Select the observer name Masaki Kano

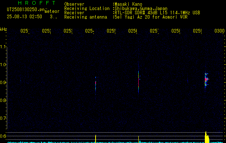tap(128, 4)
